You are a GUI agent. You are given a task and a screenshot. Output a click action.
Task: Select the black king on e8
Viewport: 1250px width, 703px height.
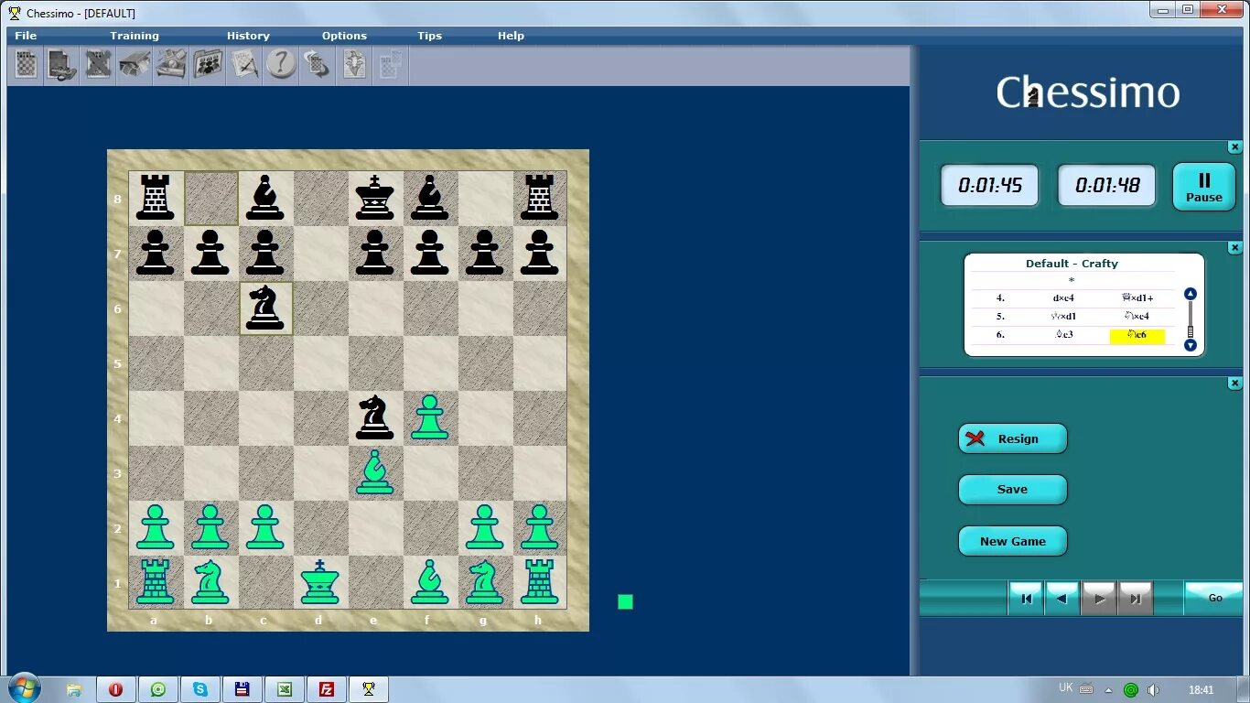click(x=375, y=199)
